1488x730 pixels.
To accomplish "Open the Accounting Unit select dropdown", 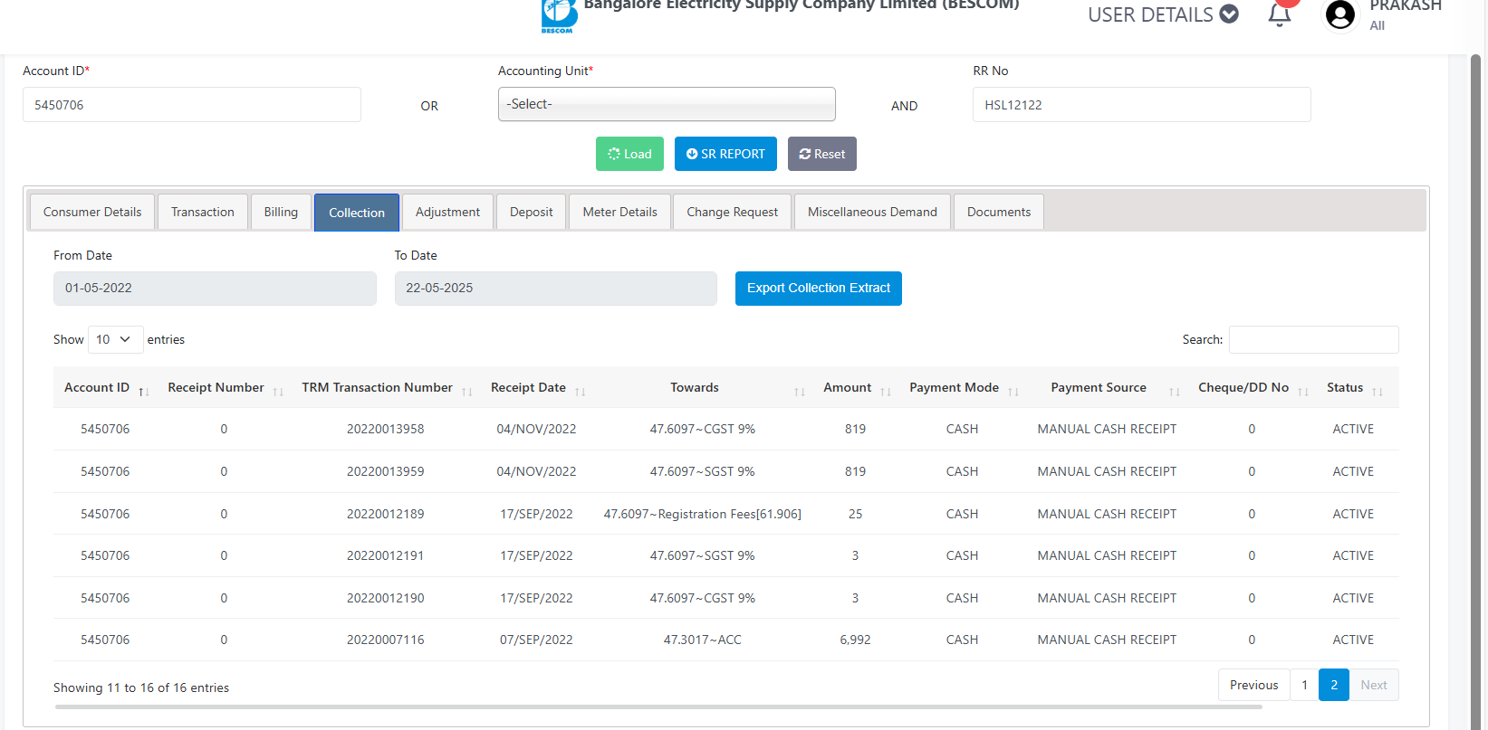I will click(667, 104).
